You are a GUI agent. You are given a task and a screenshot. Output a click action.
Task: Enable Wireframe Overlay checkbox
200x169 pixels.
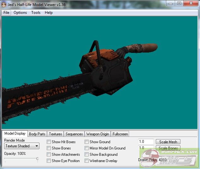click(x=86, y=161)
